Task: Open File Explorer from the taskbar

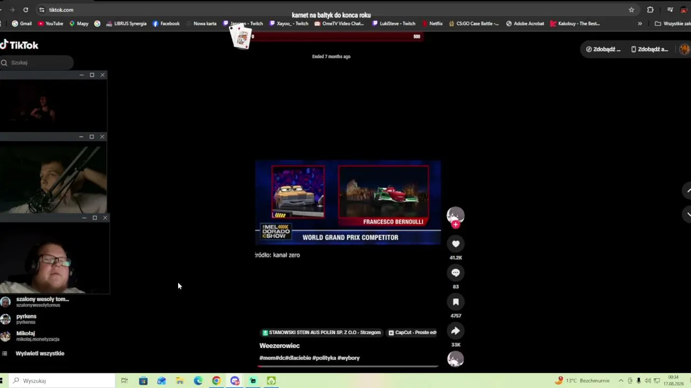Action: (x=180, y=381)
